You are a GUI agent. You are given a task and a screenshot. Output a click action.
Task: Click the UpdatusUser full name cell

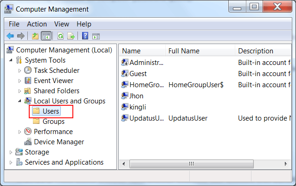point(188,118)
